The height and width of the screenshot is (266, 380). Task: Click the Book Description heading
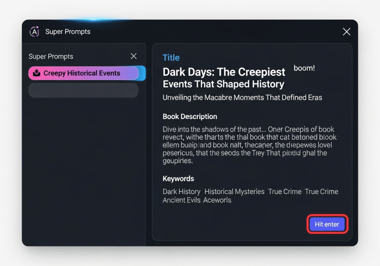point(190,116)
